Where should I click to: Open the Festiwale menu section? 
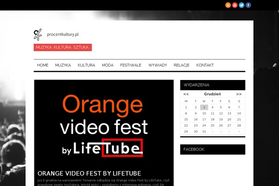(131, 65)
